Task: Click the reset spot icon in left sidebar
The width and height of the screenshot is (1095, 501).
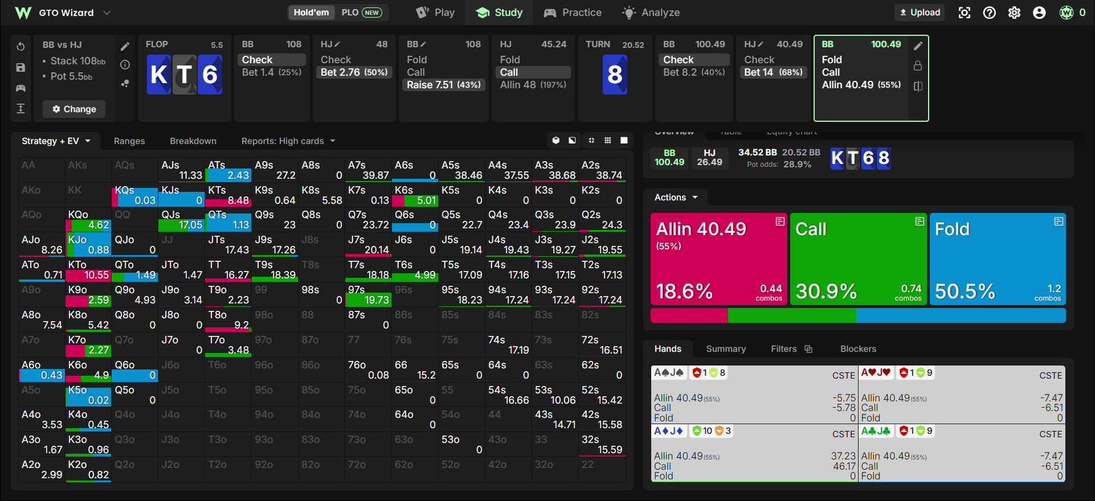Action: pyautogui.click(x=21, y=47)
